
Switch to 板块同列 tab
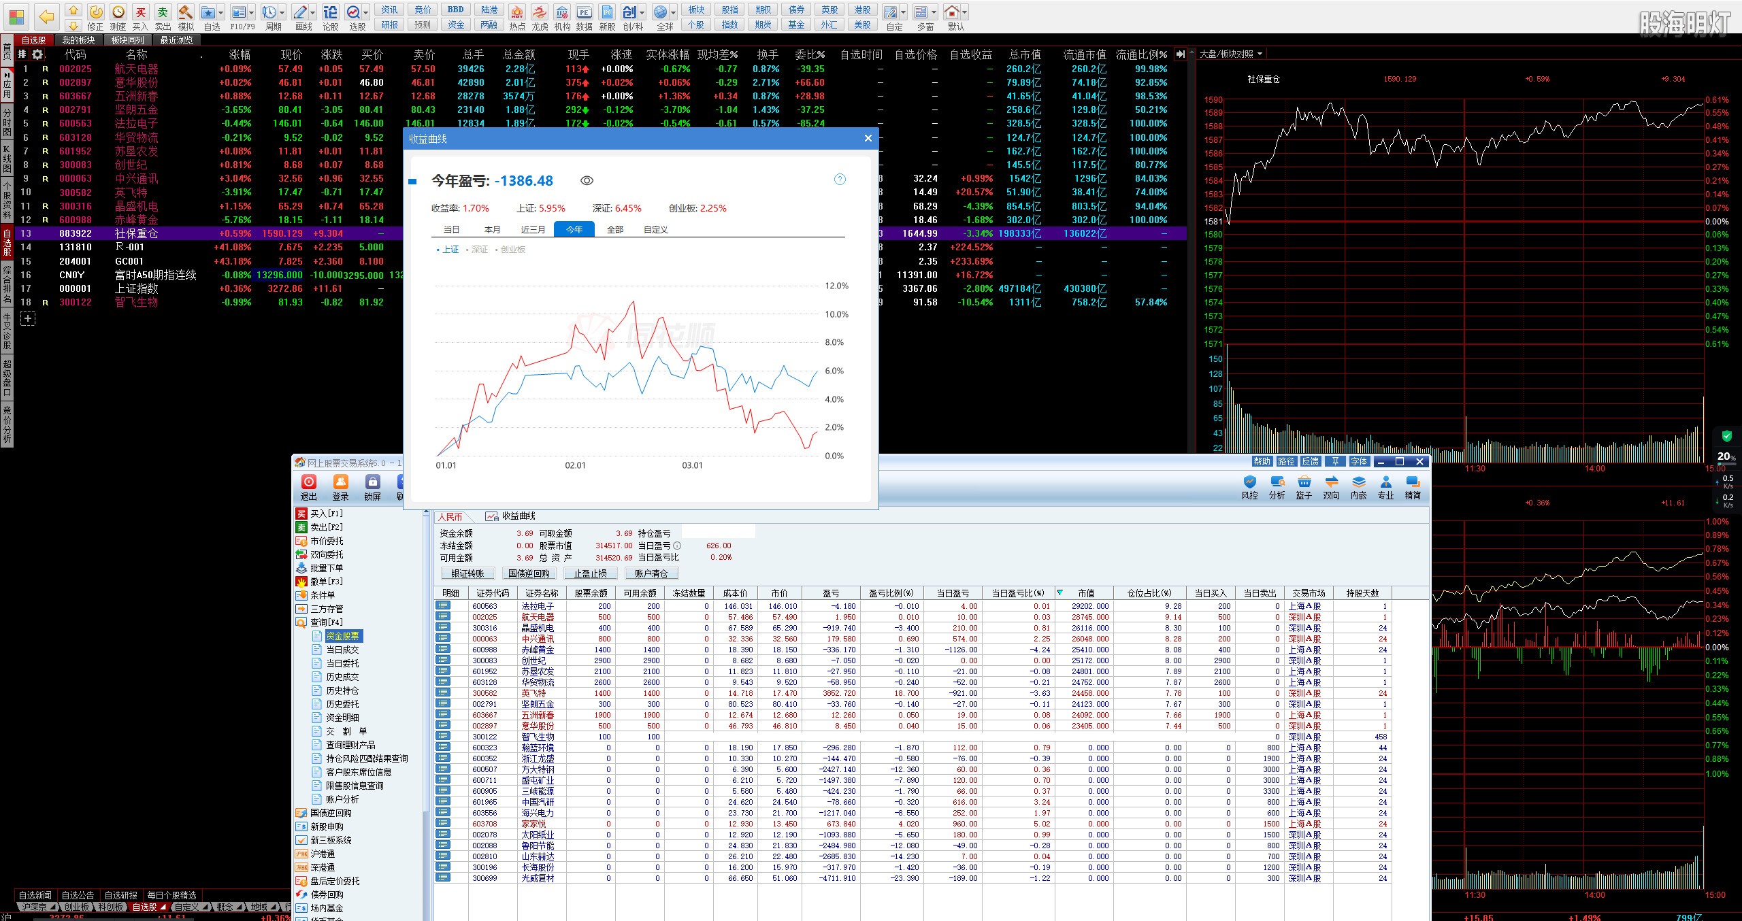coord(128,40)
